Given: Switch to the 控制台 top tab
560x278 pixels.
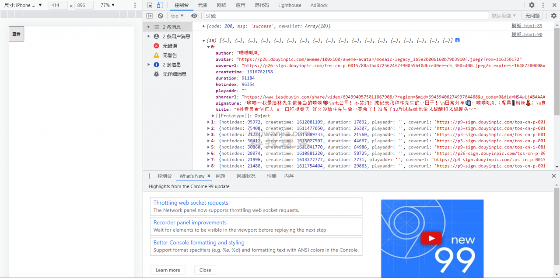Looking at the screenshot, I should [x=181, y=5].
